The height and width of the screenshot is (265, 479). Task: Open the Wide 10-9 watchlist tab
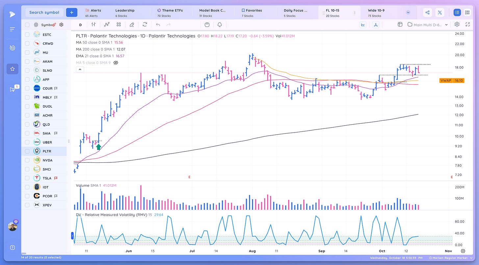[x=376, y=12]
